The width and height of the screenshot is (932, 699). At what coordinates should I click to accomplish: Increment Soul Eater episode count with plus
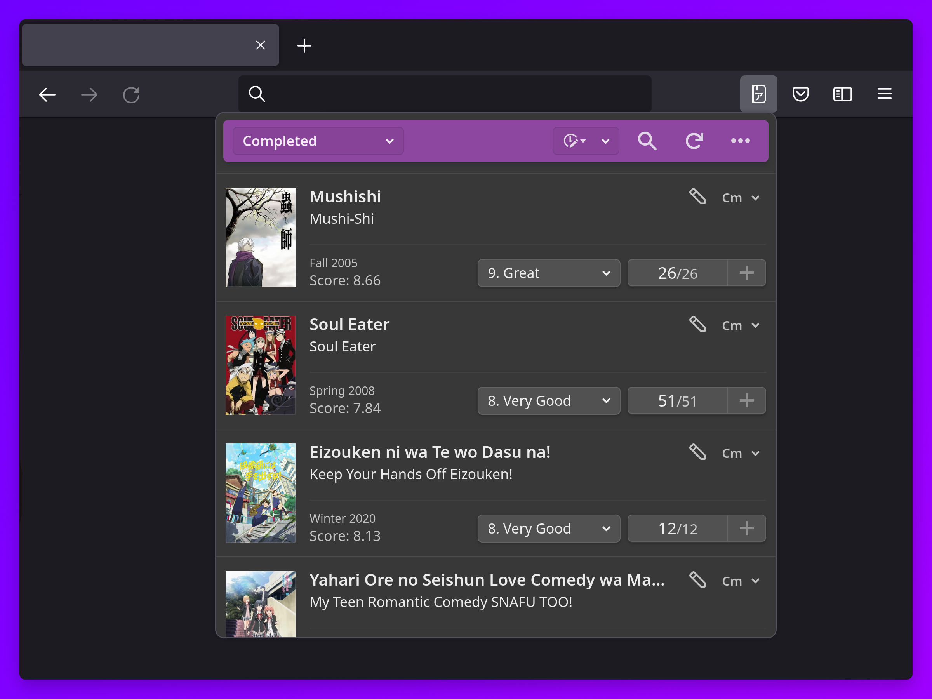click(746, 401)
